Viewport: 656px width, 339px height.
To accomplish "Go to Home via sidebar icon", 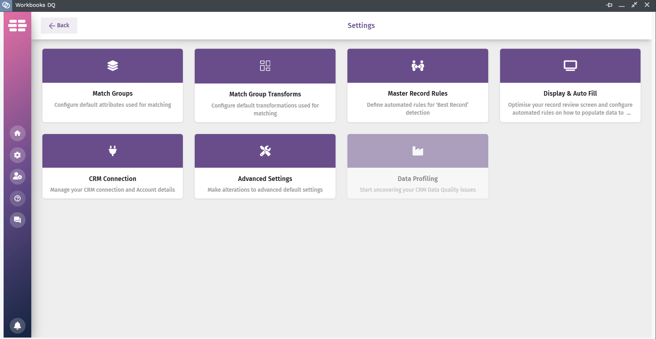I will (x=17, y=133).
